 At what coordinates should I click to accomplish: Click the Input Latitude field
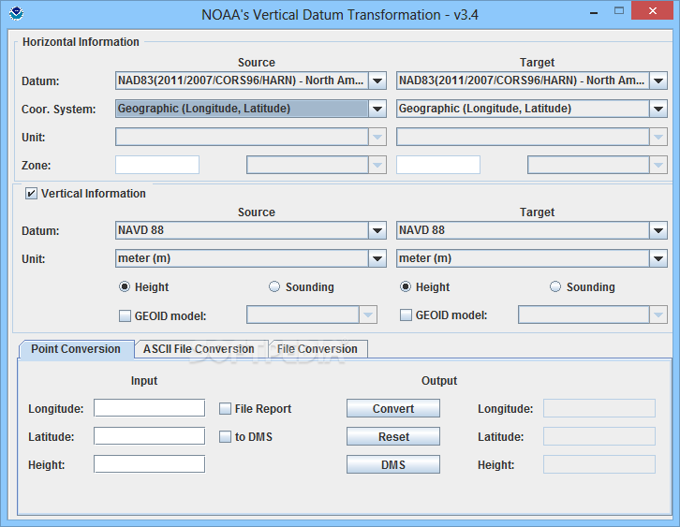click(149, 436)
